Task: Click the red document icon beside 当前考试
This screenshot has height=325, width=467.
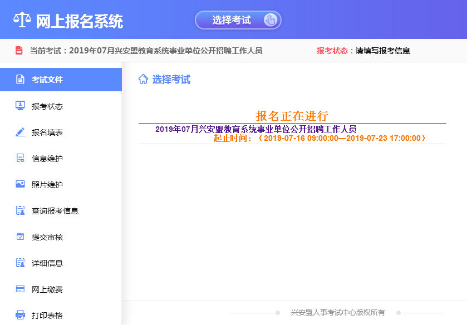Action: click(x=19, y=51)
